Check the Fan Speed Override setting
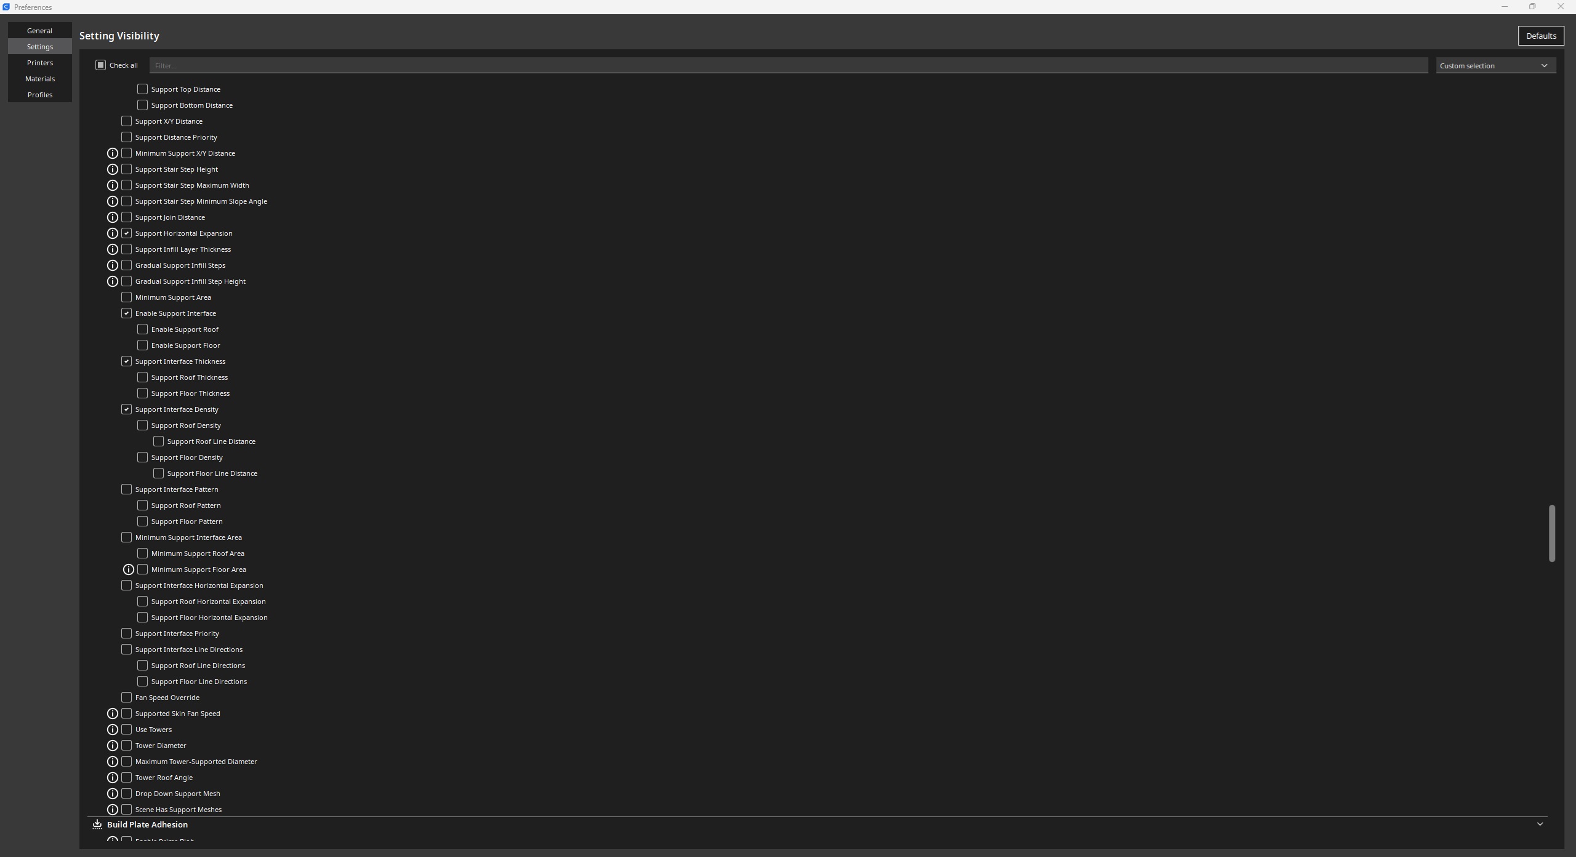1576x857 pixels. point(126,698)
